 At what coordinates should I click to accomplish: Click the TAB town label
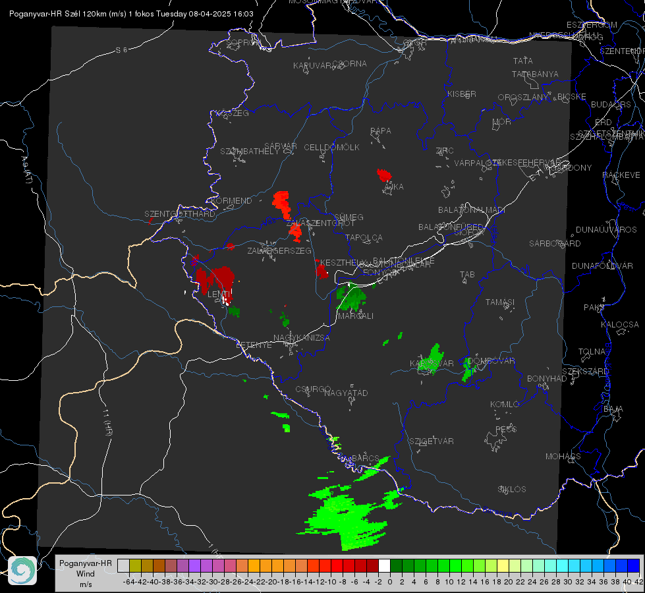(x=467, y=275)
